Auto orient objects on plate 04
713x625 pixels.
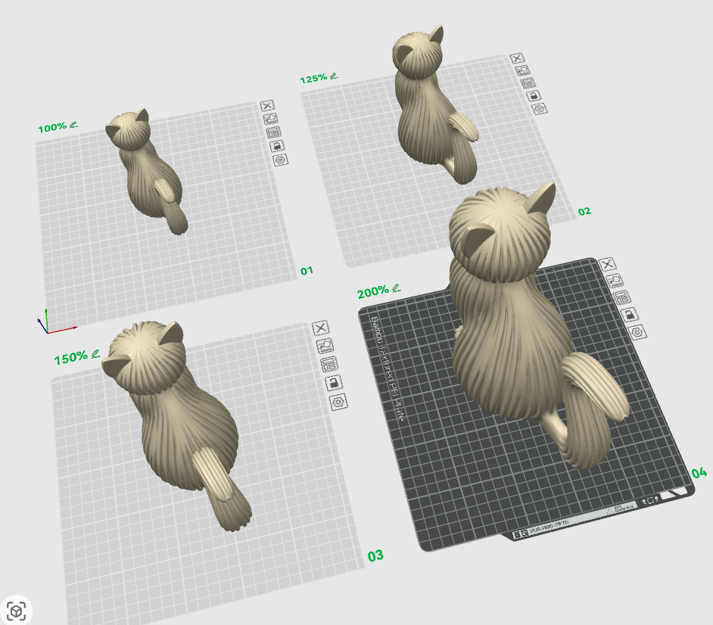(615, 281)
